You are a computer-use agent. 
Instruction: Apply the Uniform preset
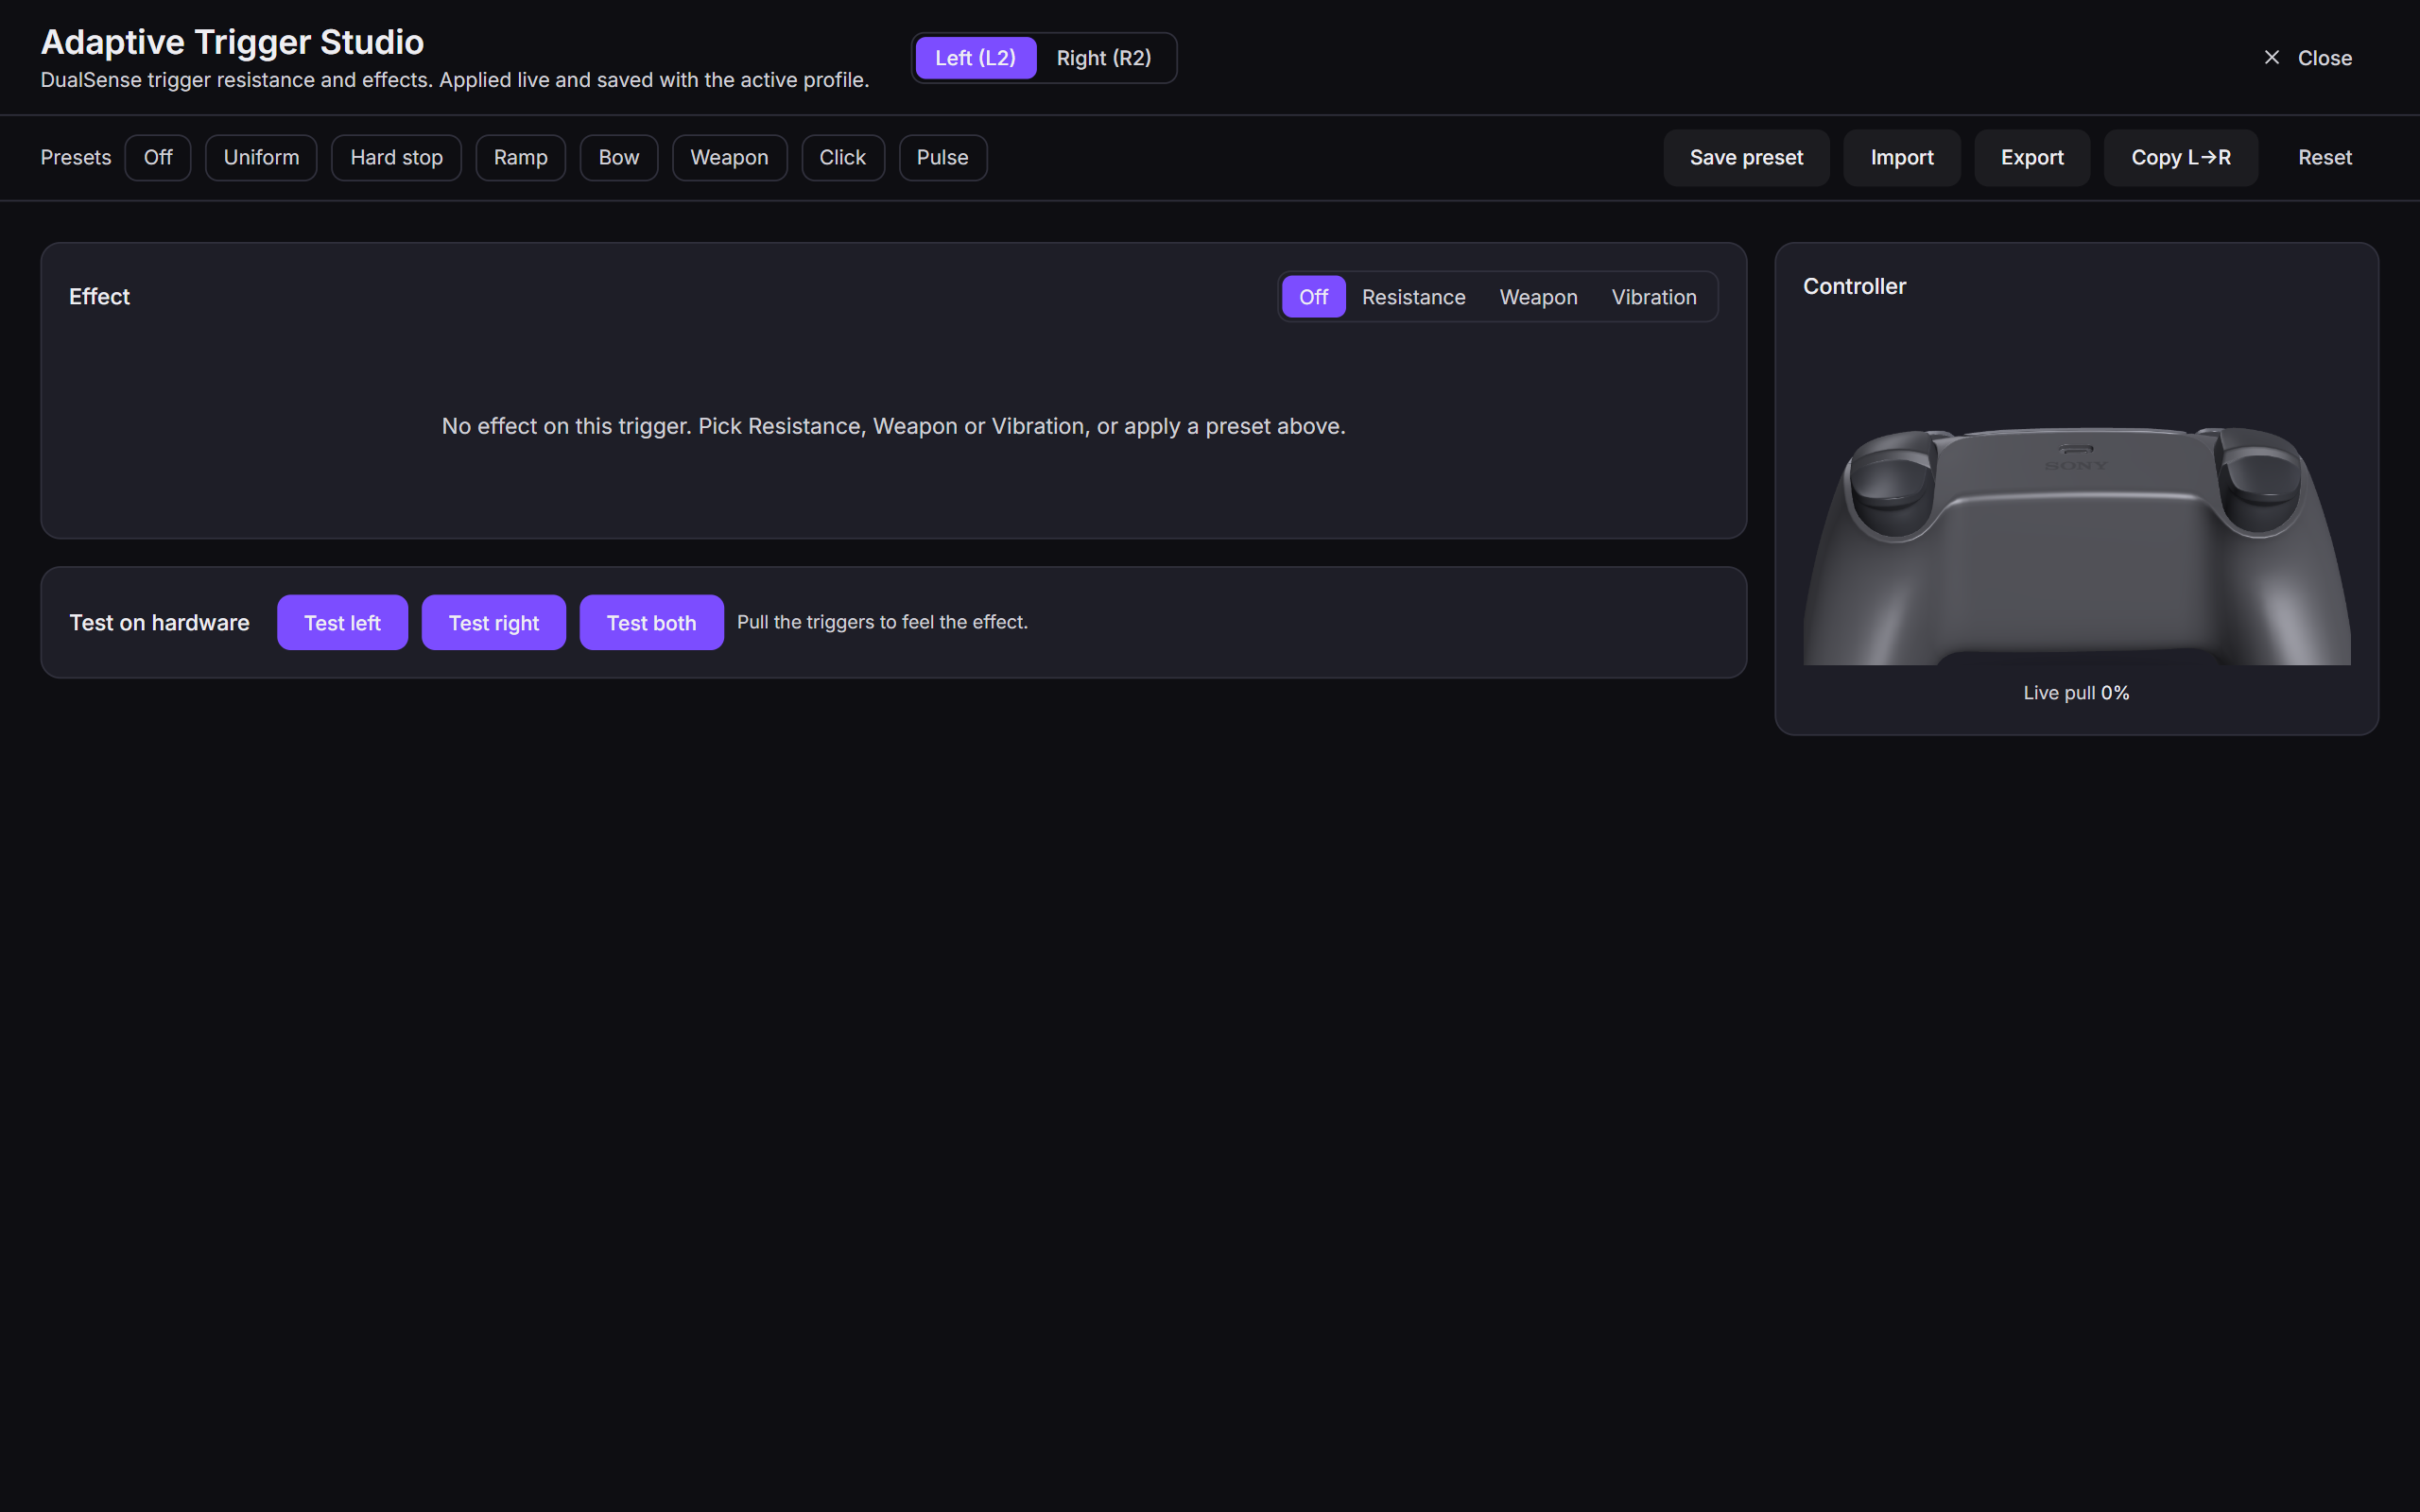261,158
